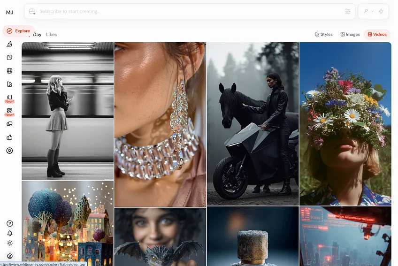Toggle light/dark theme sun icon
Screen dimensions: 398x266
9,243
